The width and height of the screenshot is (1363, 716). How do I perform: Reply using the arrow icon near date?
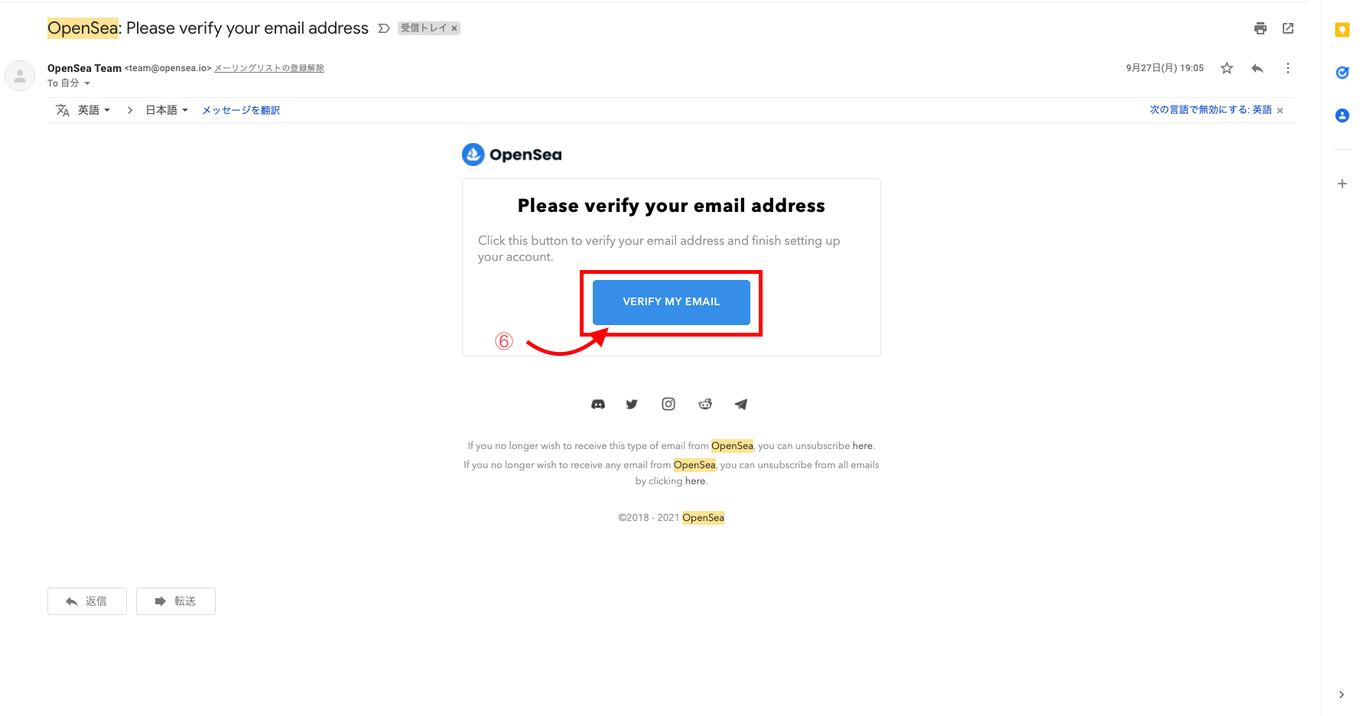tap(1257, 68)
